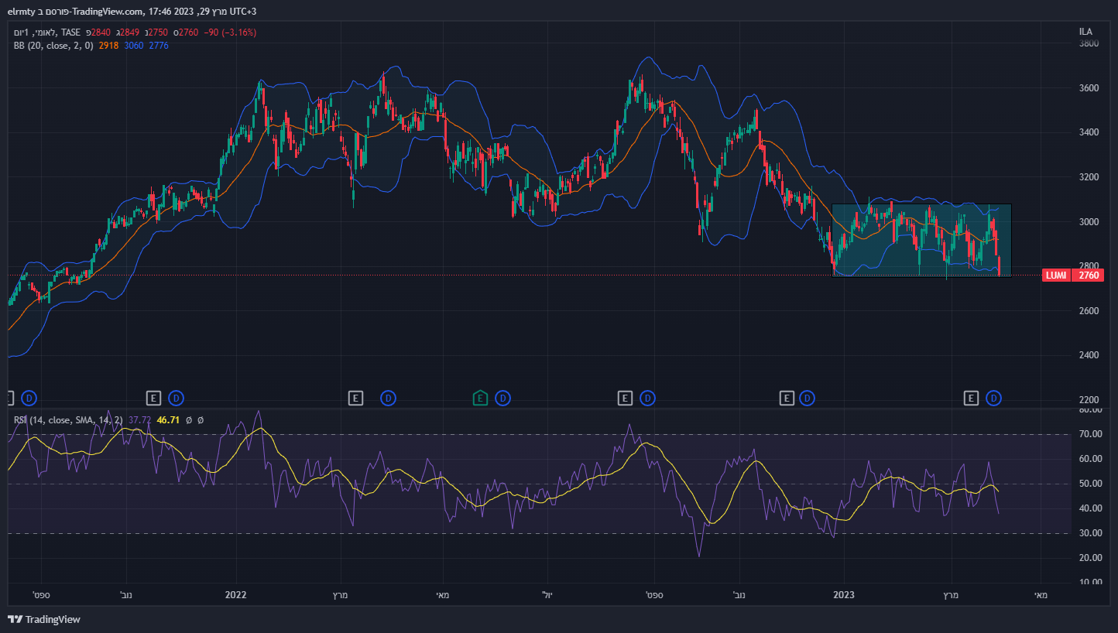This screenshot has height=633, width=1118.
Task: Click the D dividend marker beside the green E marker
Action: 503,398
